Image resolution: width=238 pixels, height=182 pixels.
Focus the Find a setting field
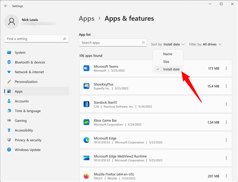(x=37, y=39)
